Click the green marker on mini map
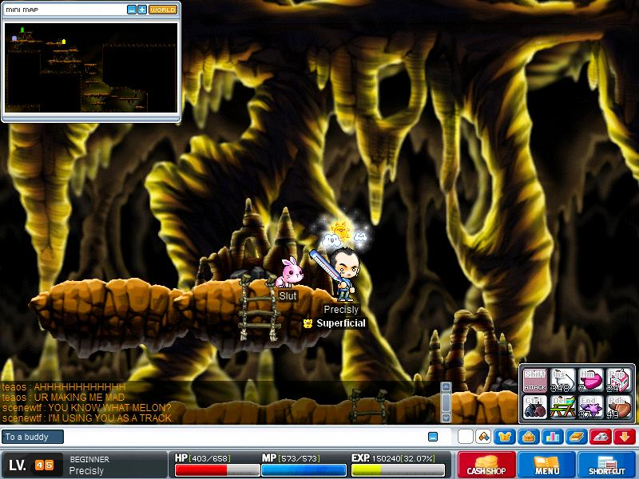The height and width of the screenshot is (479, 639). pyautogui.click(x=22, y=30)
